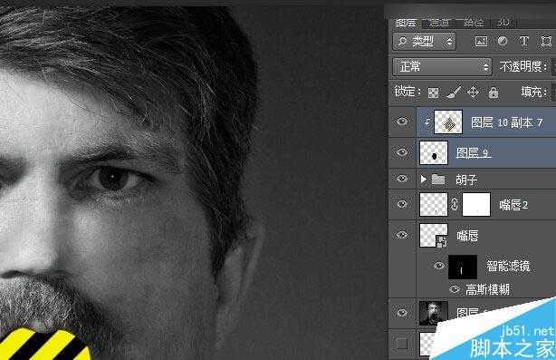Click the 智能滤镜 label
556x360 pixels.
[508, 266]
